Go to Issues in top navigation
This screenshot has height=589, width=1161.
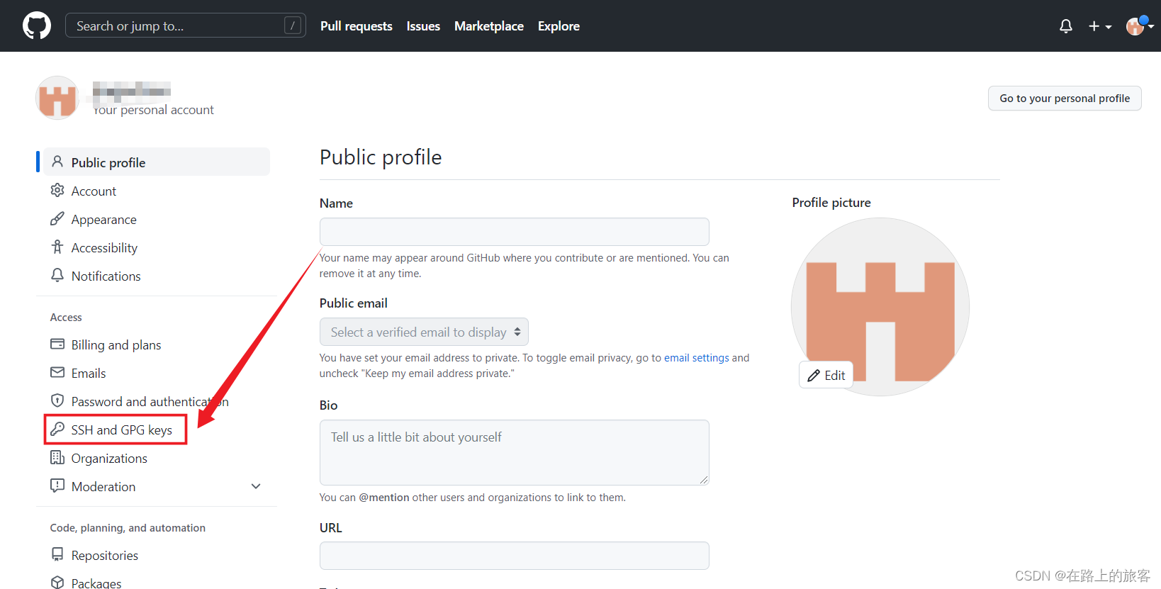423,26
